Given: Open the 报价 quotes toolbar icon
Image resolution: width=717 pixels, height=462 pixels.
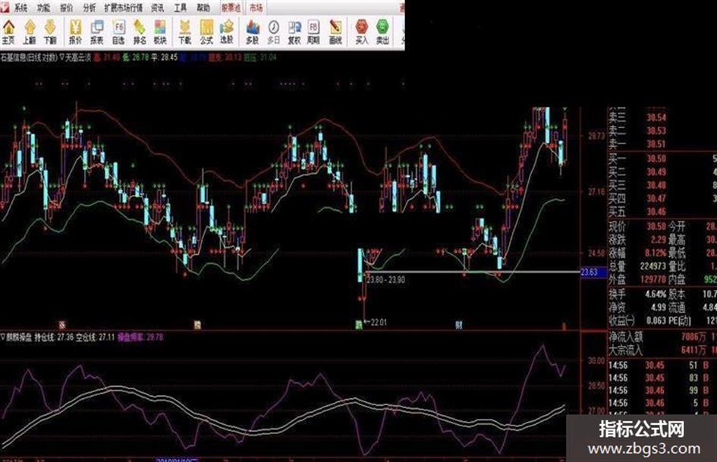Looking at the screenshot, I should 75,32.
